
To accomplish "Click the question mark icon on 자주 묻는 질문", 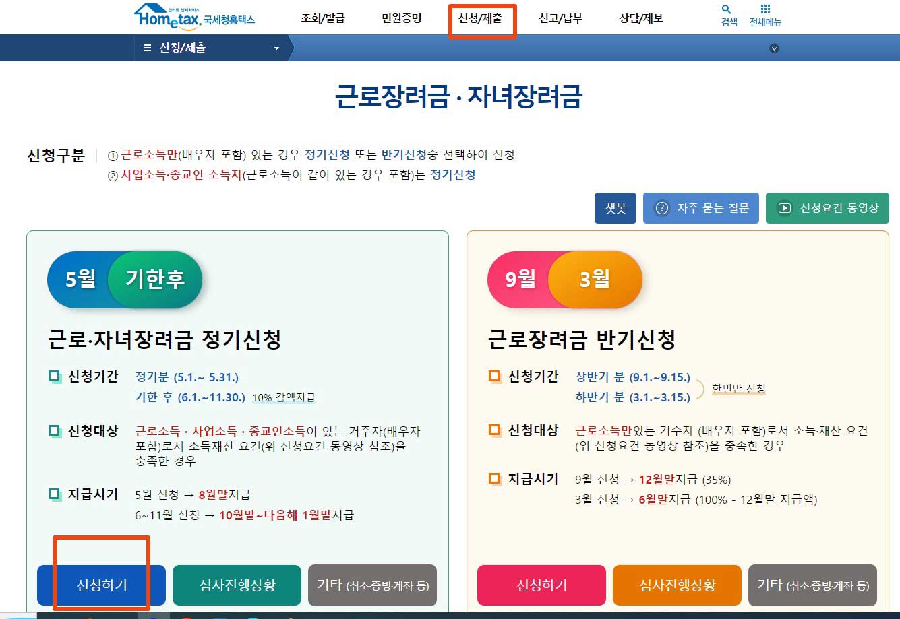I will pyautogui.click(x=661, y=207).
